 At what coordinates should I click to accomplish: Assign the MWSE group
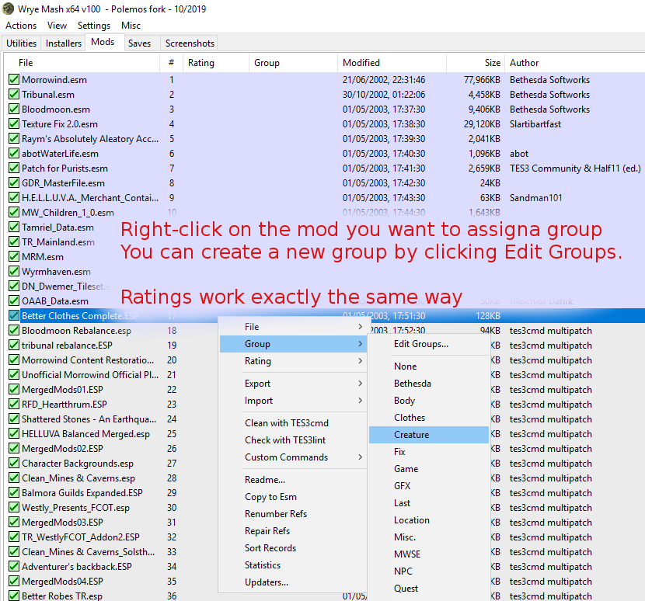[429, 554]
